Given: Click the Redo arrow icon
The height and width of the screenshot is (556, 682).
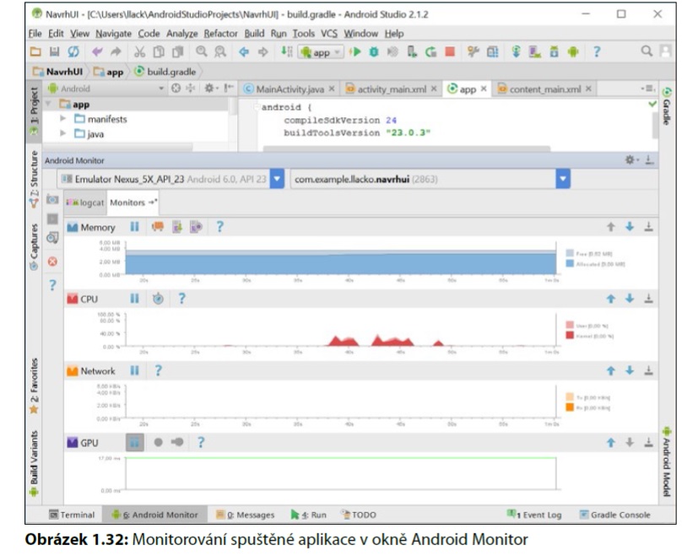Looking at the screenshot, I should coord(116,51).
